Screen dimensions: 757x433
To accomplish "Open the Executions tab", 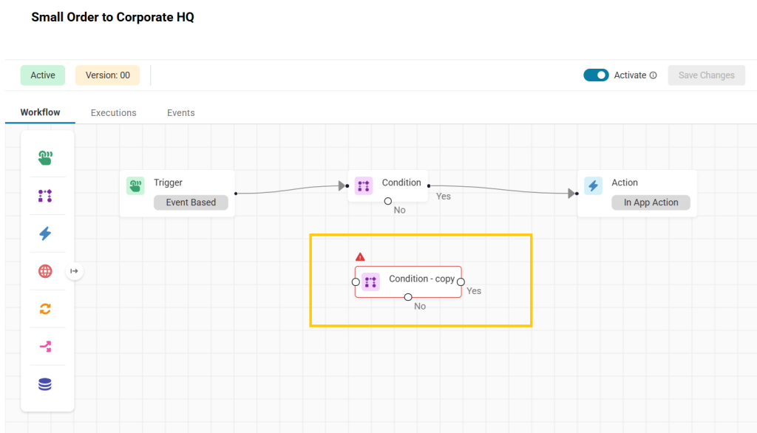I will click(x=113, y=113).
